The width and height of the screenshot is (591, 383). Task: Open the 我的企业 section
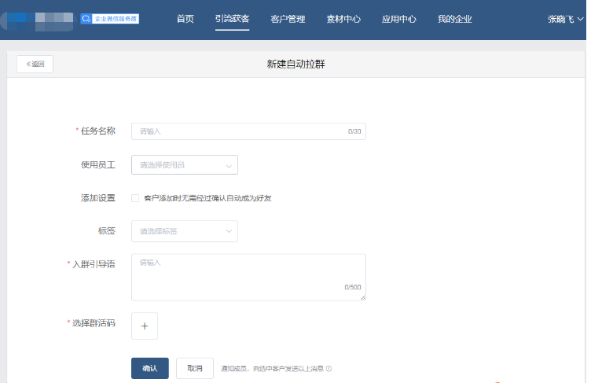[455, 19]
